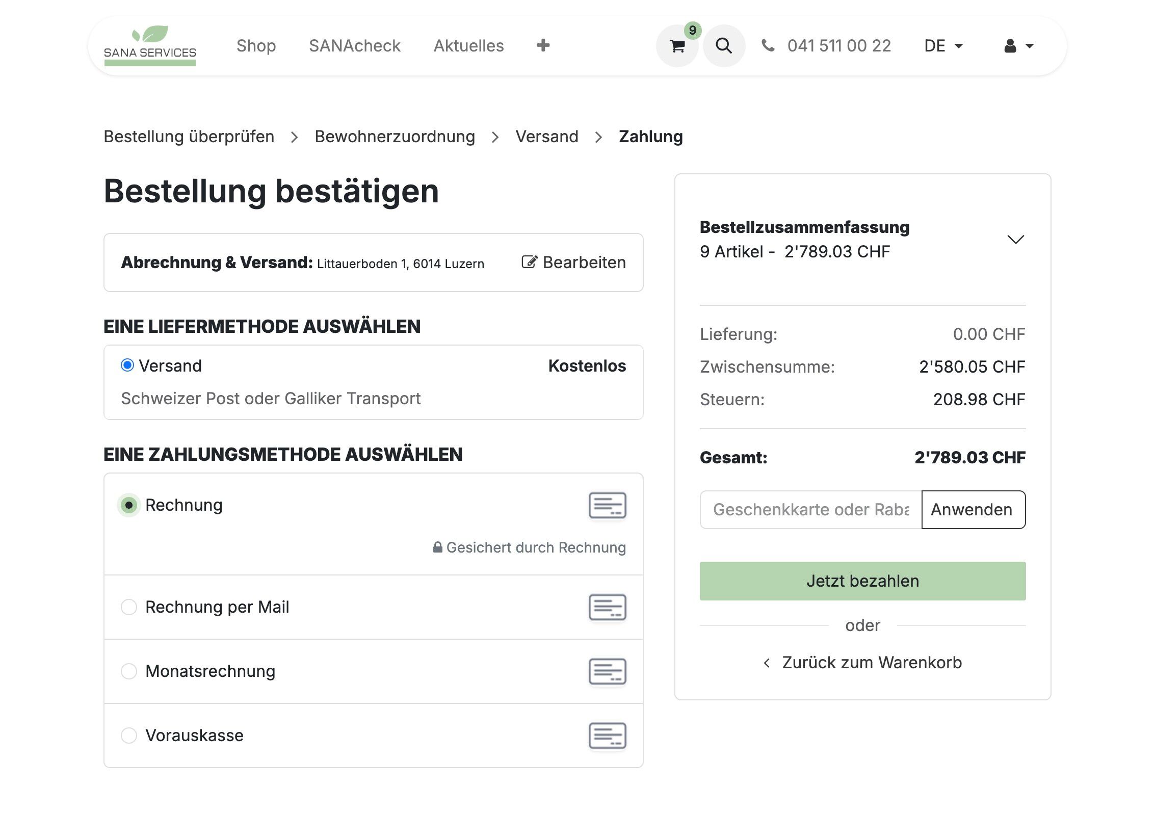Select the Monatsrechnung payment option
The width and height of the screenshot is (1155, 839).
tap(129, 671)
